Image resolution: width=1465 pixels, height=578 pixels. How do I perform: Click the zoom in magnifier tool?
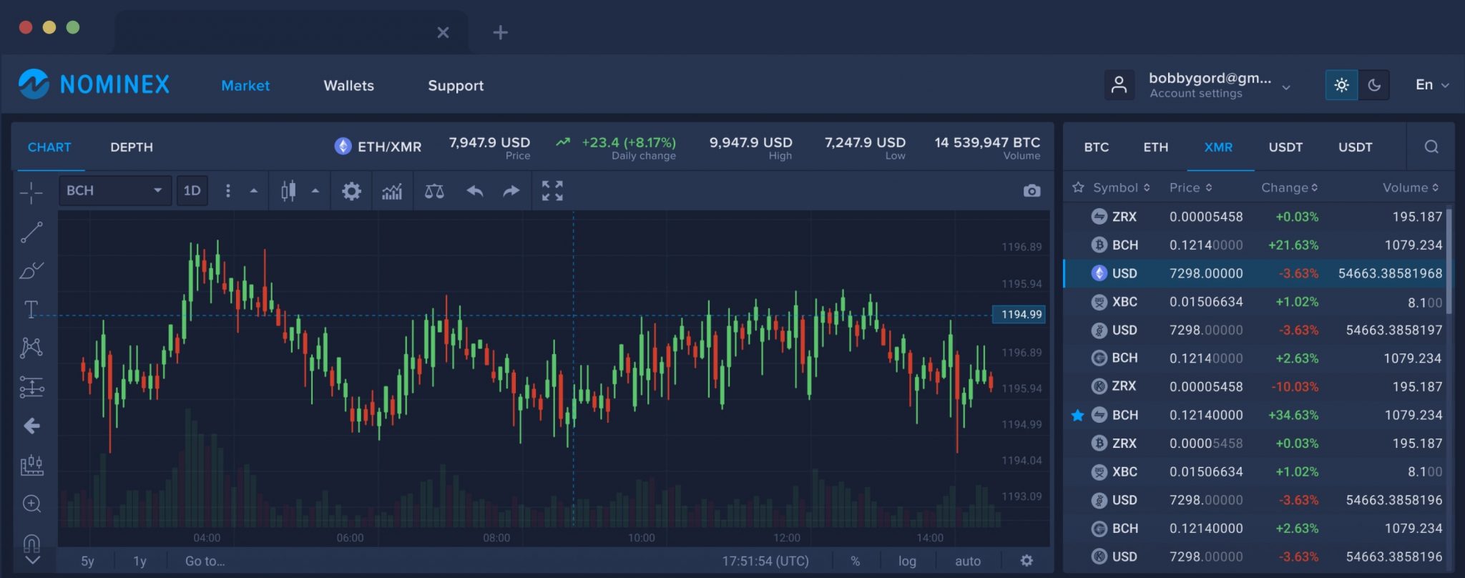(31, 504)
